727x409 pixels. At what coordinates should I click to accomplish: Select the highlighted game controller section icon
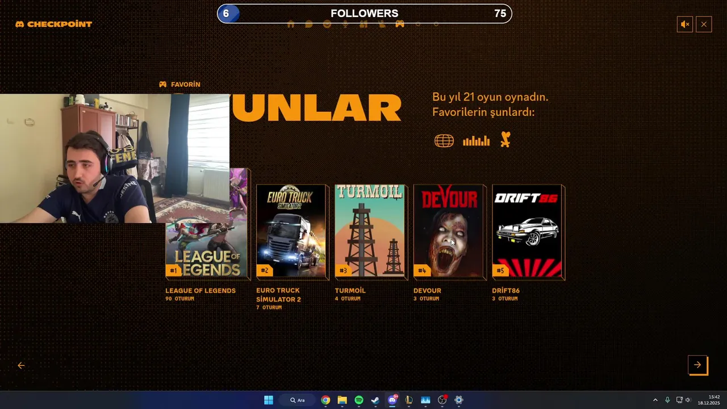pyautogui.click(x=400, y=24)
